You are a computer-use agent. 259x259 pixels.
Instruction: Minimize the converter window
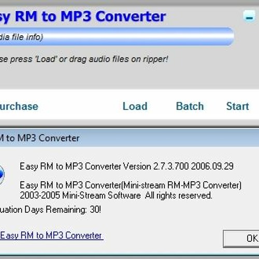coord(249,17)
